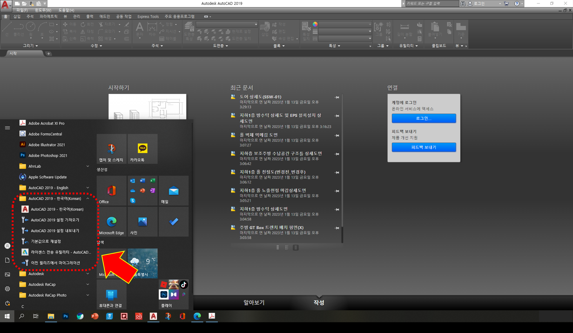
Task: Select the Dimension (치수) tool
Action: point(152,29)
